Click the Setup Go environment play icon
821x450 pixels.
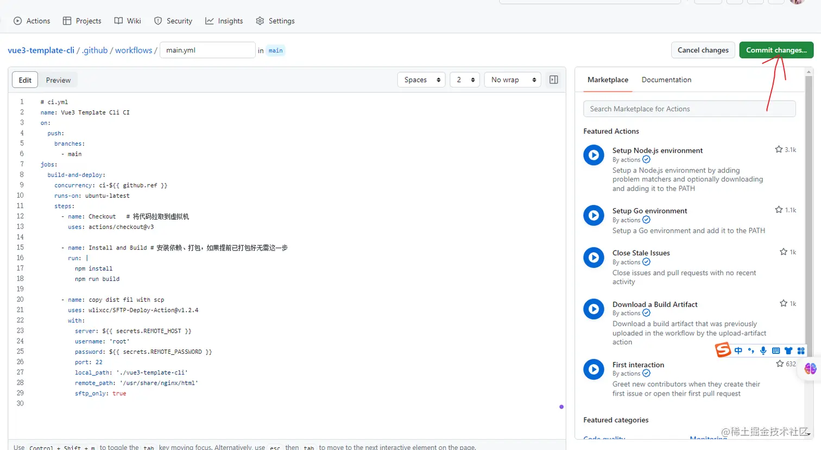[593, 215]
